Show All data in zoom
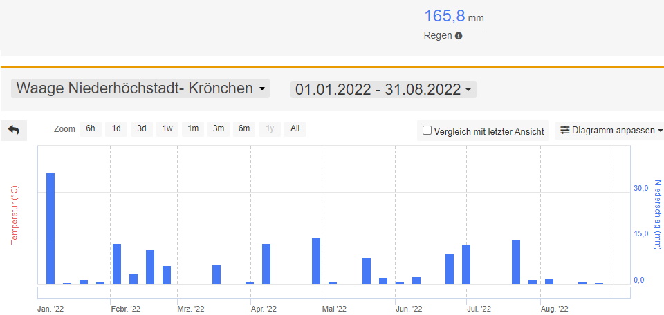Screen dimensions: 664x315 (x=295, y=128)
